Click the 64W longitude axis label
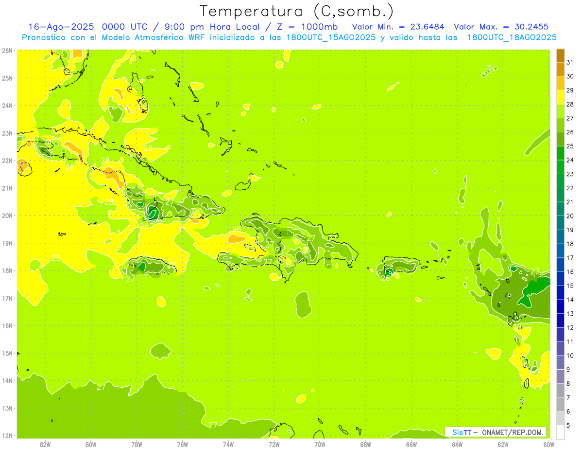583x451 pixels. point(457,444)
